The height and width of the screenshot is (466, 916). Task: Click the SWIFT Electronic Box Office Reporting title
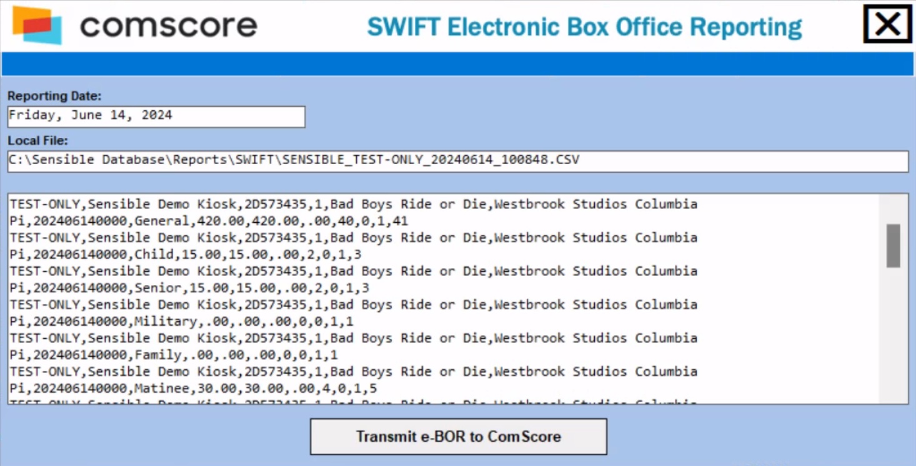(584, 27)
